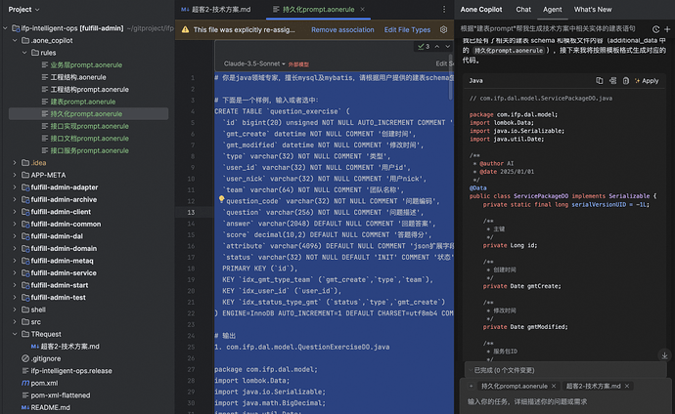Open conversation history clock icon
The image size is (675, 414).
[x=655, y=29]
